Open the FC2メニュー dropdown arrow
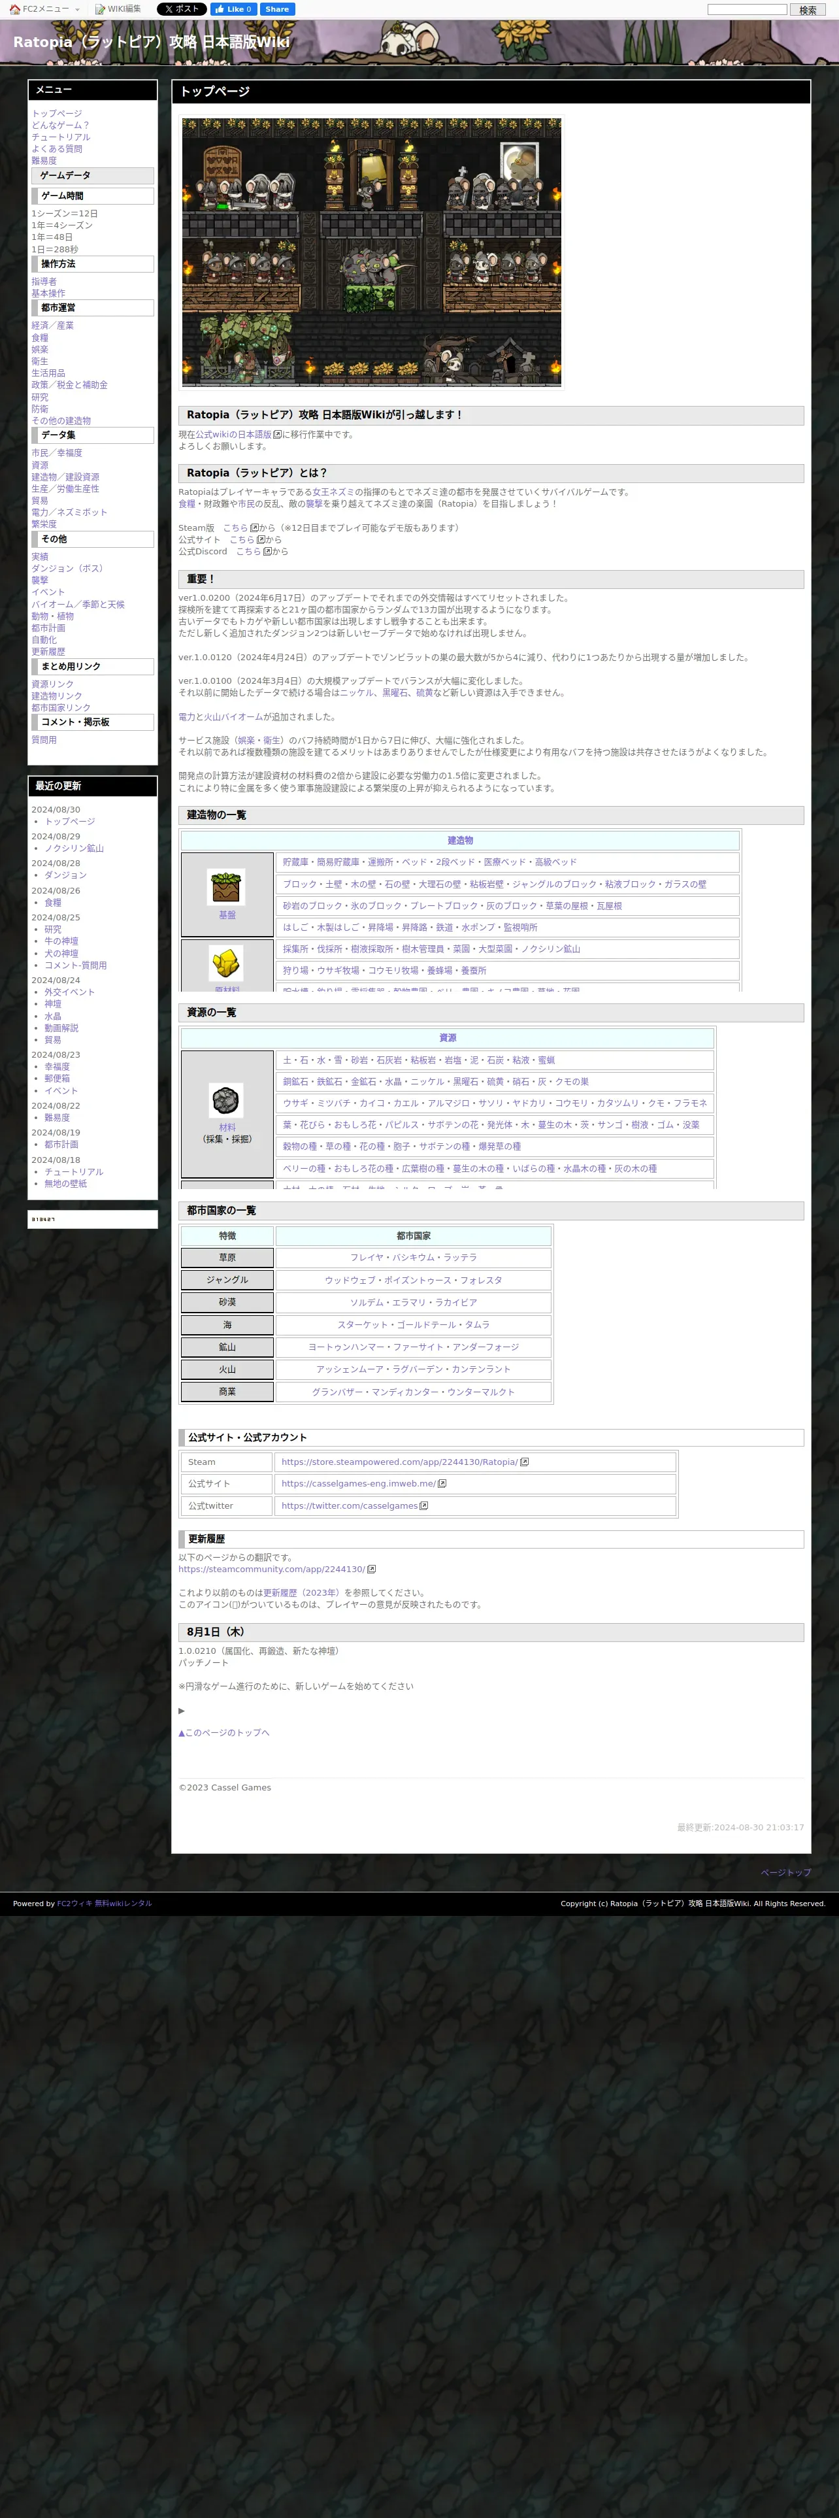The image size is (839, 2518). pyautogui.click(x=78, y=10)
